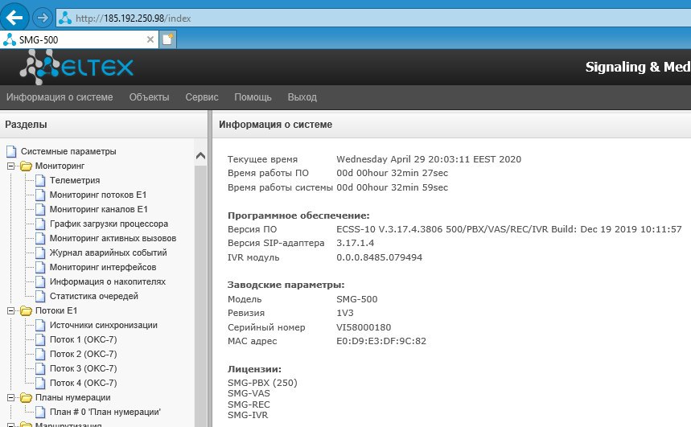Click the Мониторинг интерфейсов page icon
The image size is (691, 427).
pyautogui.click(x=40, y=268)
